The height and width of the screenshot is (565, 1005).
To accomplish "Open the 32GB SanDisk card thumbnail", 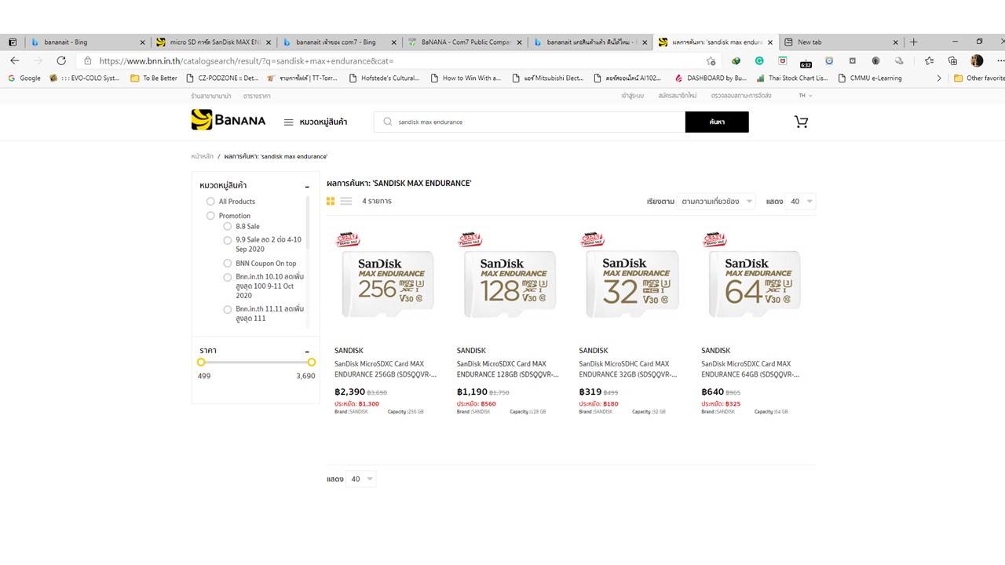I will (x=630, y=283).
